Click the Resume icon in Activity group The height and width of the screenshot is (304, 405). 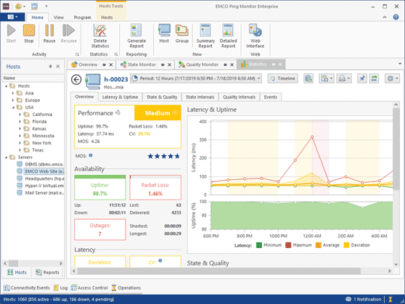(69, 30)
